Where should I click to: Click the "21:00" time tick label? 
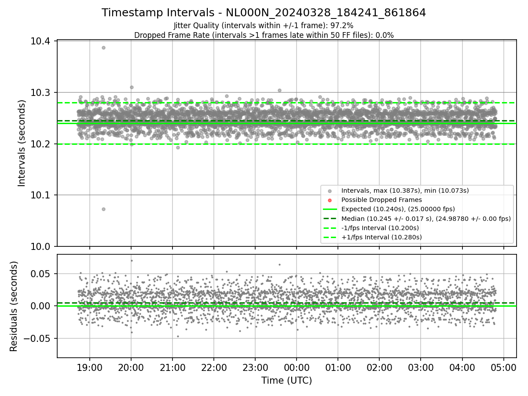(x=172, y=367)
